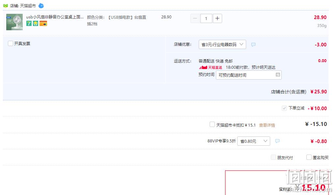Toggle the 下单立减 checkbox
The width and height of the screenshot is (335, 195).
[284, 108]
